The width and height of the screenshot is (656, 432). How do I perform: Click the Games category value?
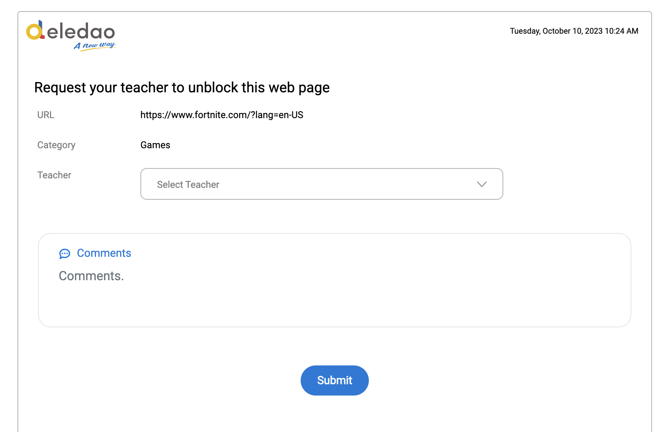155,145
